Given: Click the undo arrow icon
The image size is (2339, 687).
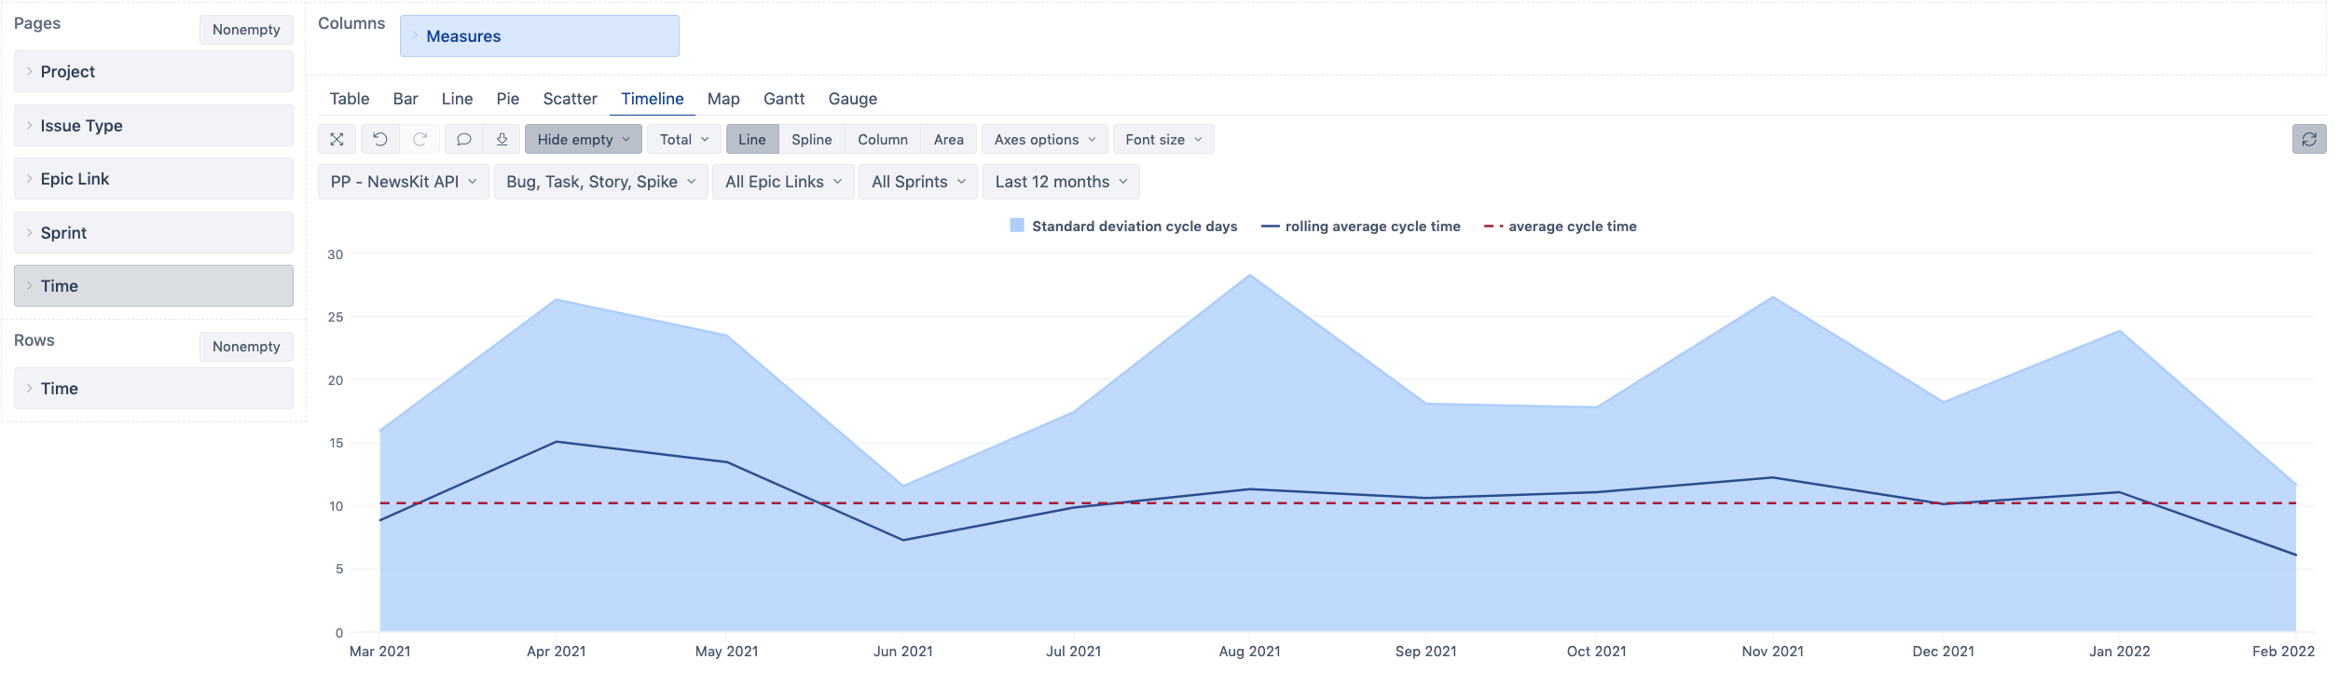Looking at the screenshot, I should 380,139.
